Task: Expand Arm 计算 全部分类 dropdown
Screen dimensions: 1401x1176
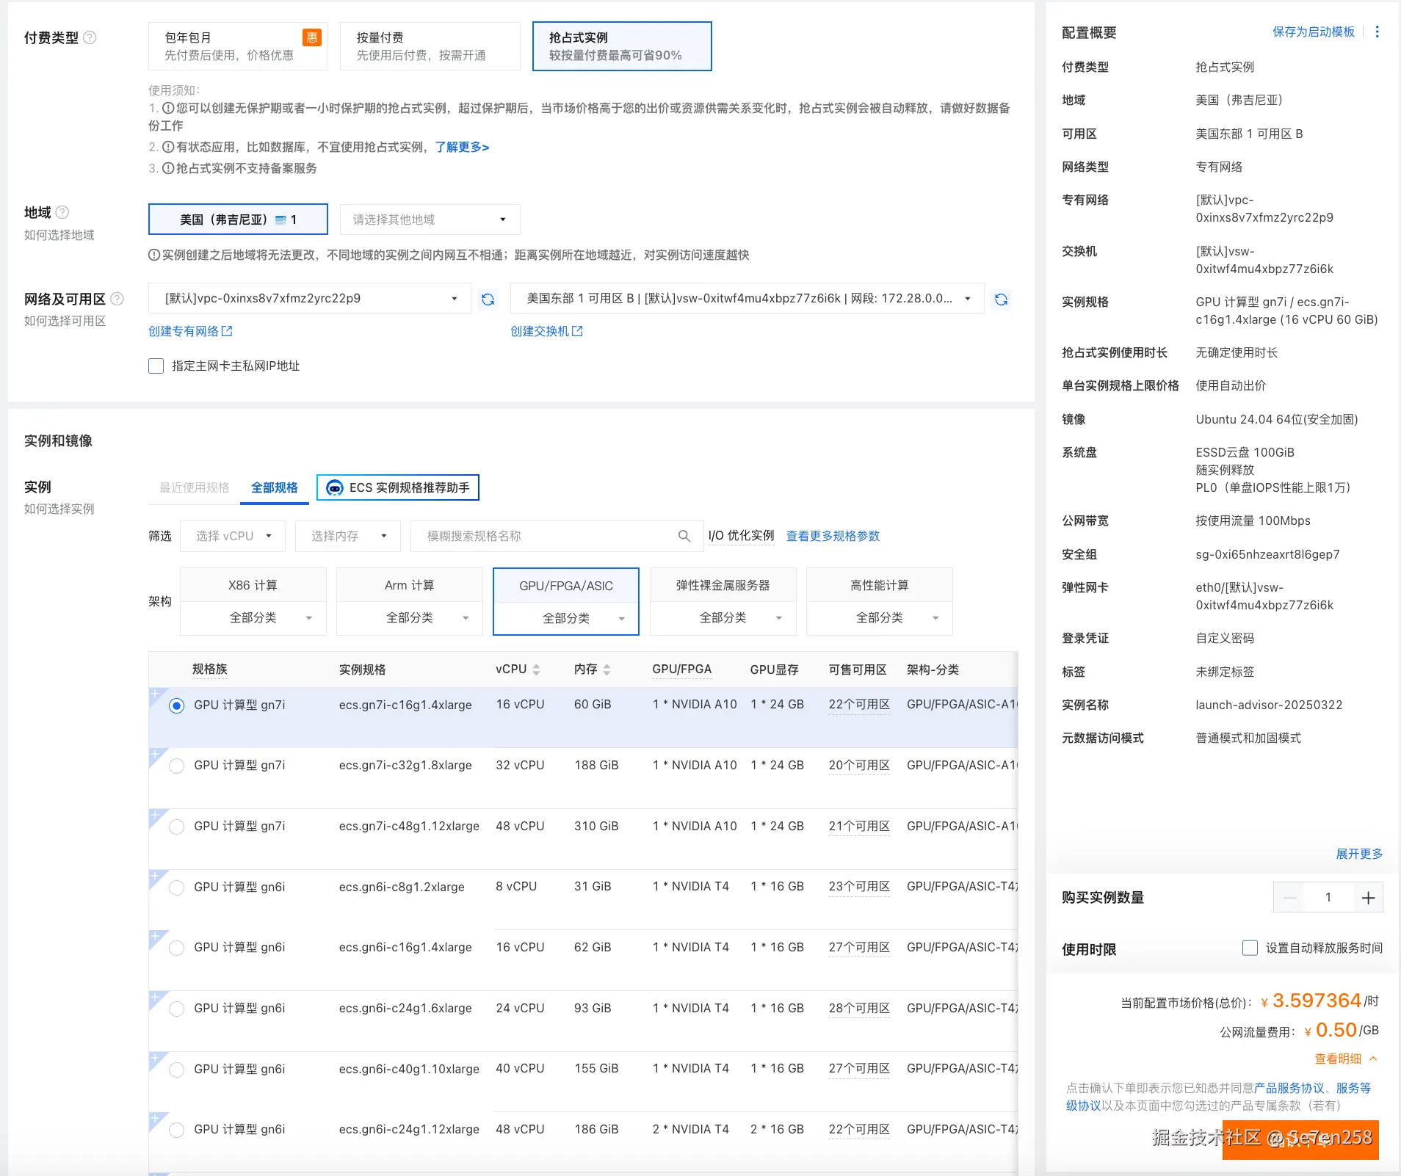Action: (410, 618)
